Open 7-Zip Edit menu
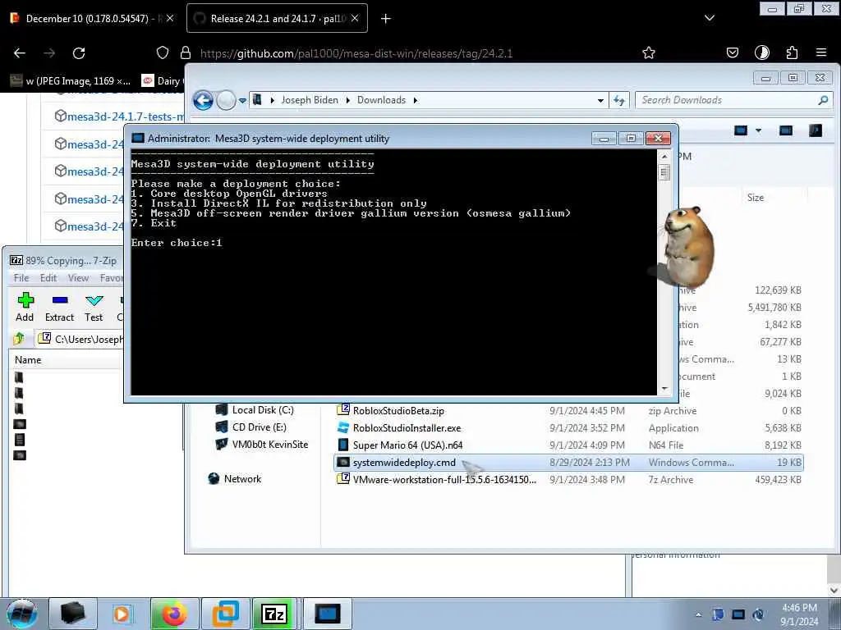The width and height of the screenshot is (841, 630). 48,277
